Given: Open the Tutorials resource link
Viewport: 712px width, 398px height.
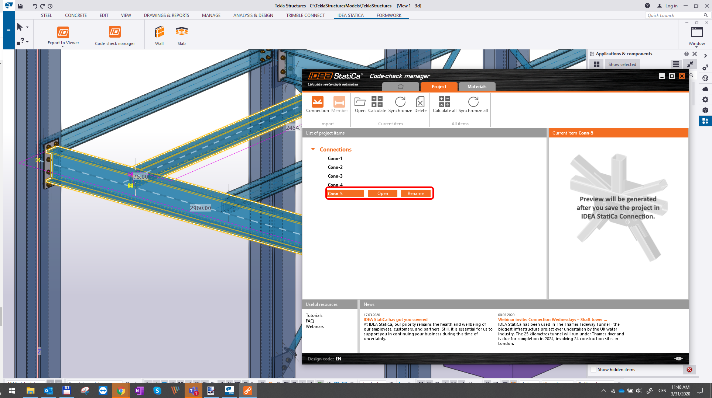Looking at the screenshot, I should point(314,315).
